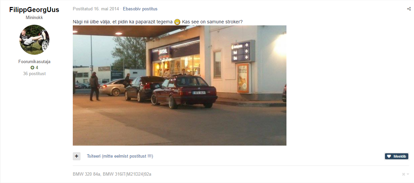414x183 pixels.
Task: Click the Mininokk rank title
Action: point(34,18)
